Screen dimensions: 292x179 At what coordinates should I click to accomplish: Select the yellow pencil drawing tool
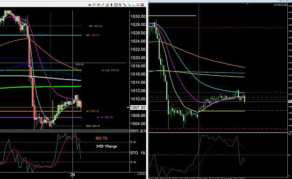click(103, 5)
